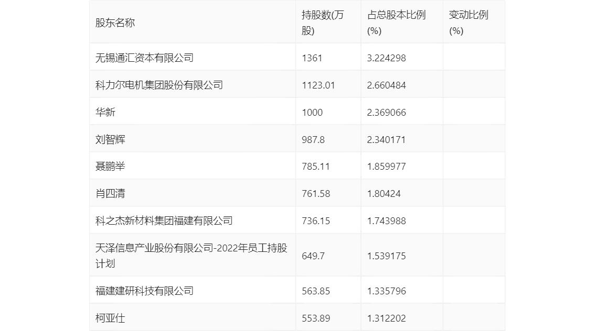Select shareholder 聂鹏举
The height and width of the screenshot is (331, 595).
pyautogui.click(x=110, y=166)
